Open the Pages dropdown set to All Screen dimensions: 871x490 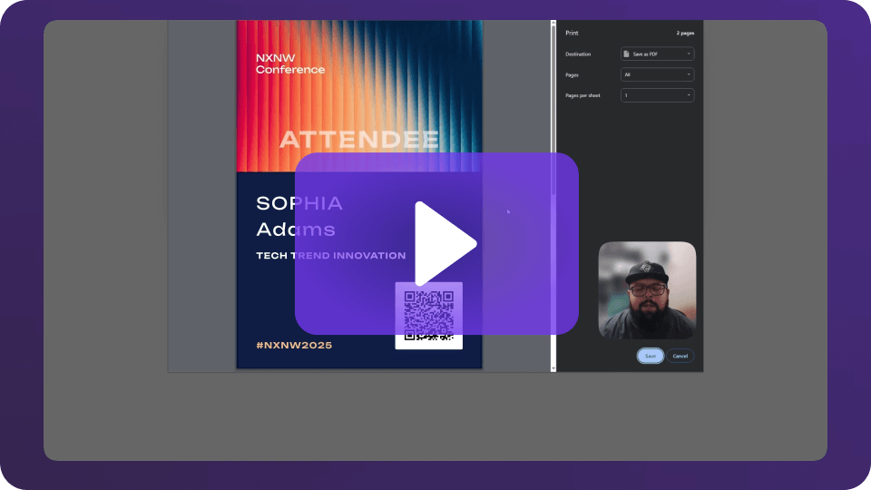tap(657, 74)
